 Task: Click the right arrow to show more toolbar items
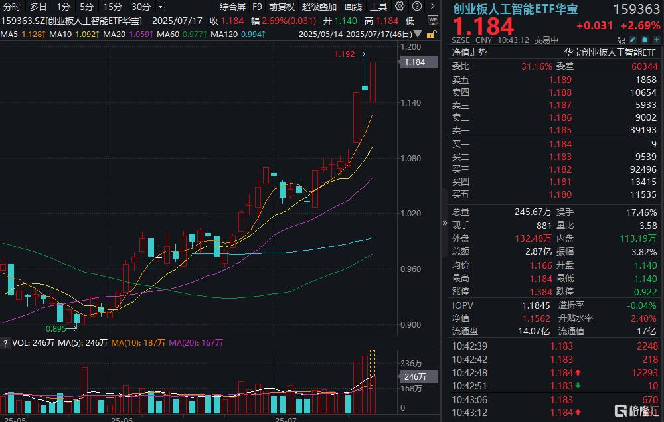click(x=432, y=7)
